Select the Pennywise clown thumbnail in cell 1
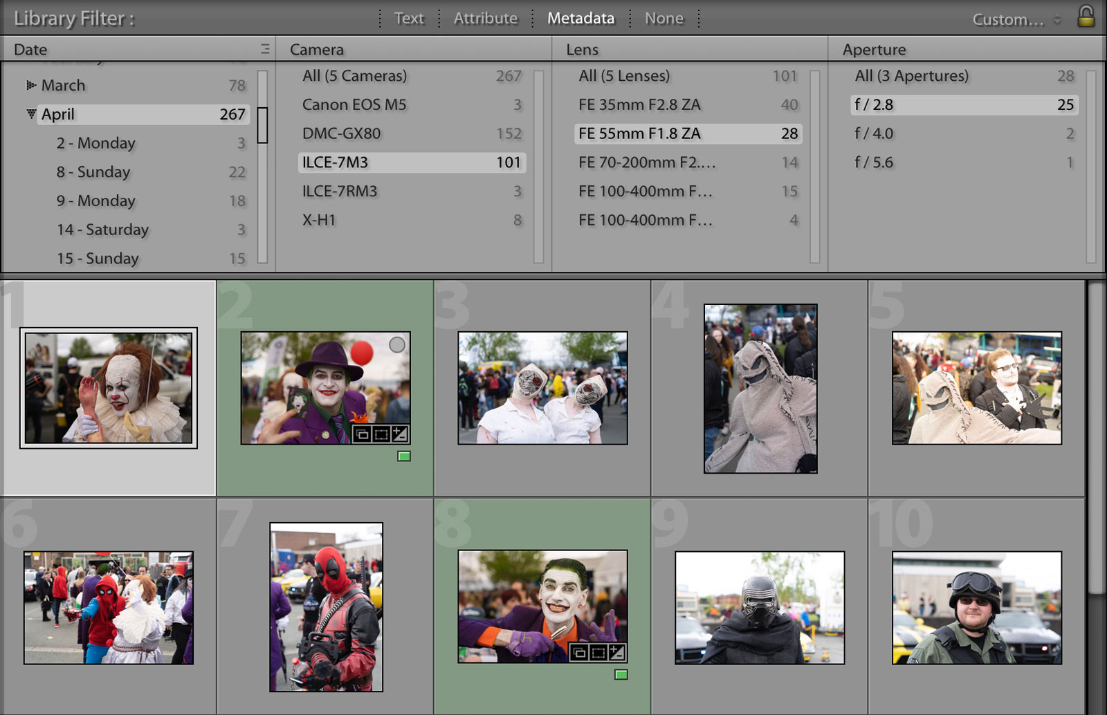 109,388
